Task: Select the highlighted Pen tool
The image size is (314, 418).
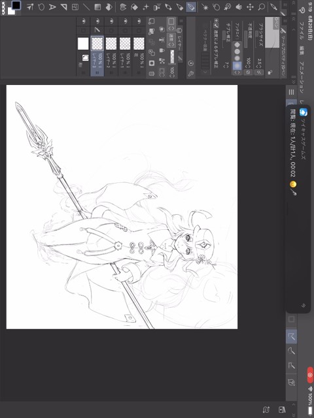Action: [x=191, y=7]
